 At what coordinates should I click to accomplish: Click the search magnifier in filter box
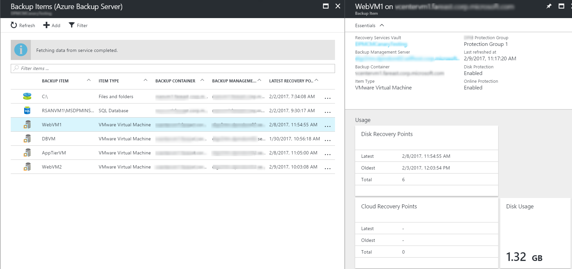(16, 68)
